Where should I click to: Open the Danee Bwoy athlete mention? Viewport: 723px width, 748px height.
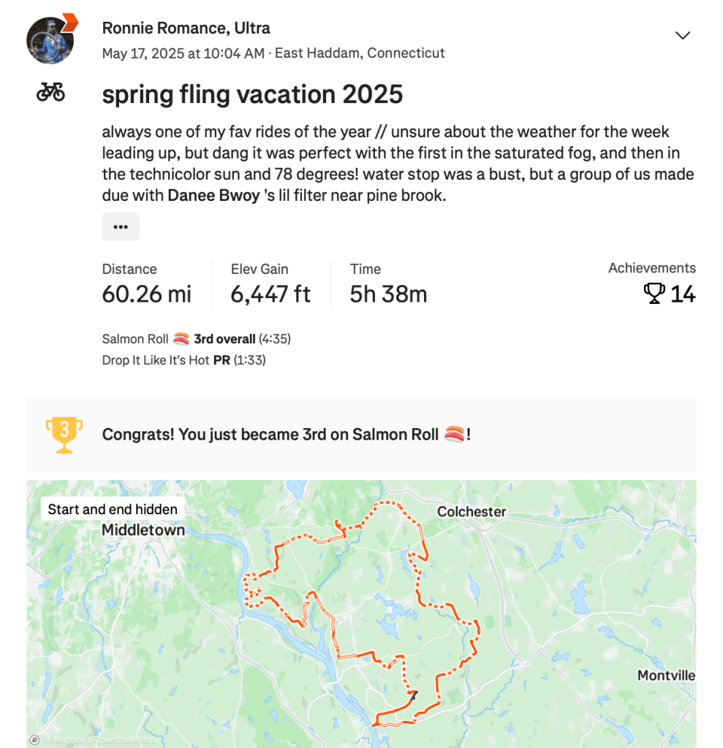point(213,195)
